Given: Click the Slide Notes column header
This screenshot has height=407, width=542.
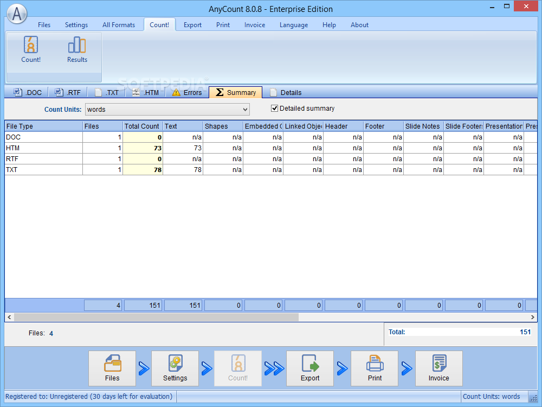Looking at the screenshot, I should (424, 126).
